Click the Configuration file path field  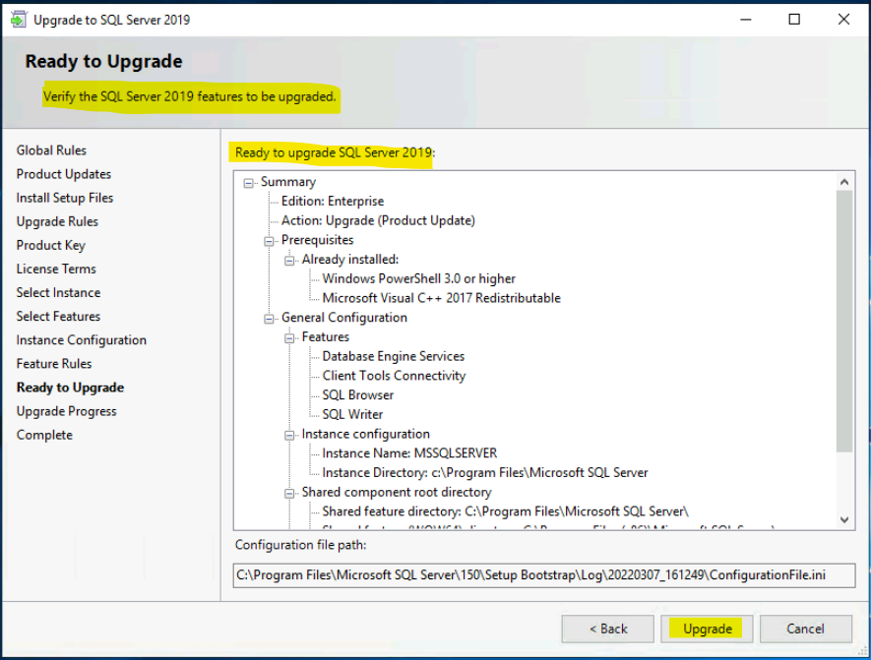coord(544,575)
